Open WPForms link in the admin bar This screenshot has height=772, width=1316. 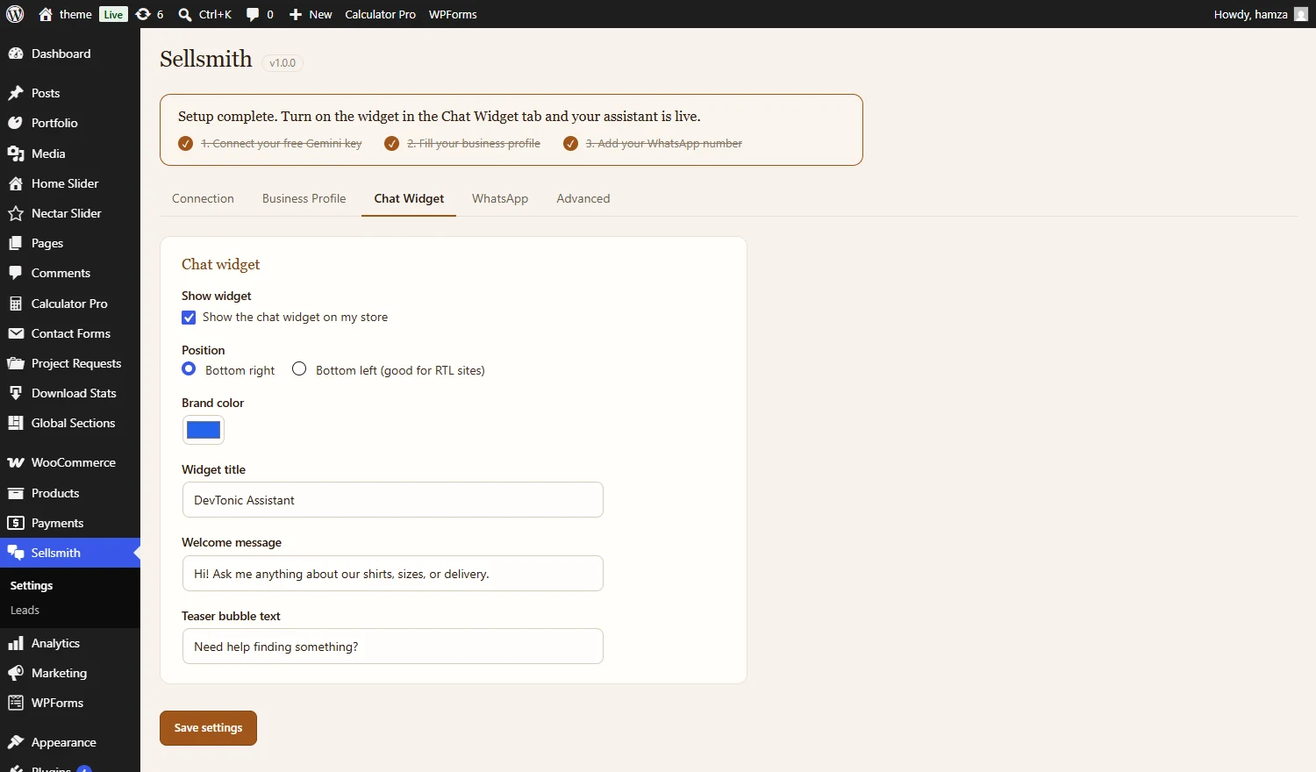pos(453,14)
